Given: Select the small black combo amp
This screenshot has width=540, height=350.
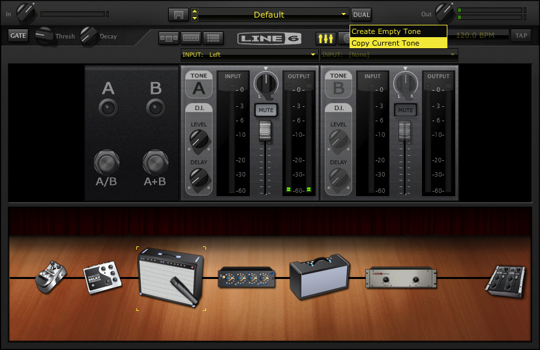Looking at the screenshot, I should (319, 276).
